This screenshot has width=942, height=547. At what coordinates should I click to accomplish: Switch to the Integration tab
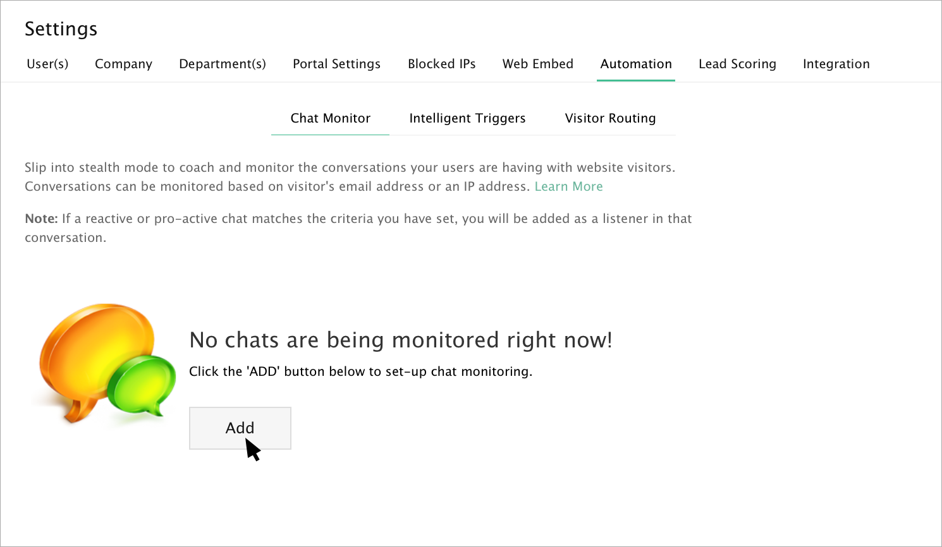coord(836,64)
